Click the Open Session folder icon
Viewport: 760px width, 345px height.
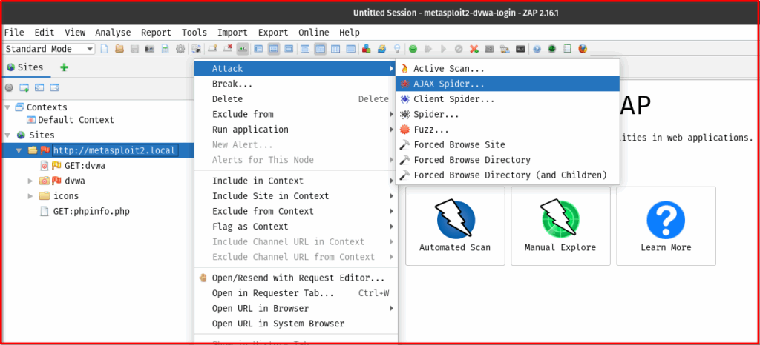click(119, 49)
